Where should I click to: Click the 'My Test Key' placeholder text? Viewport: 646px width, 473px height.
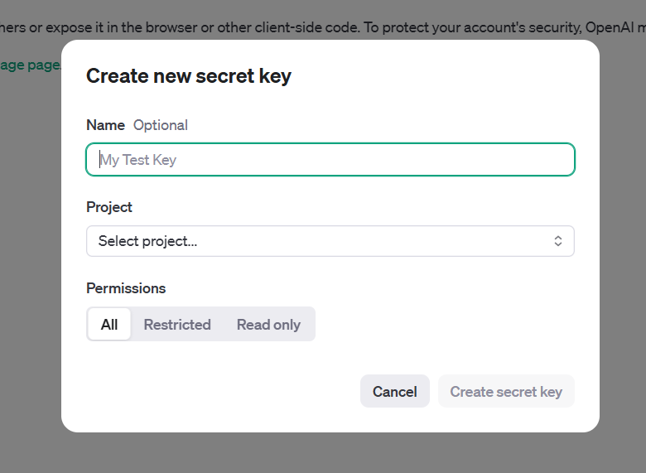coord(139,160)
